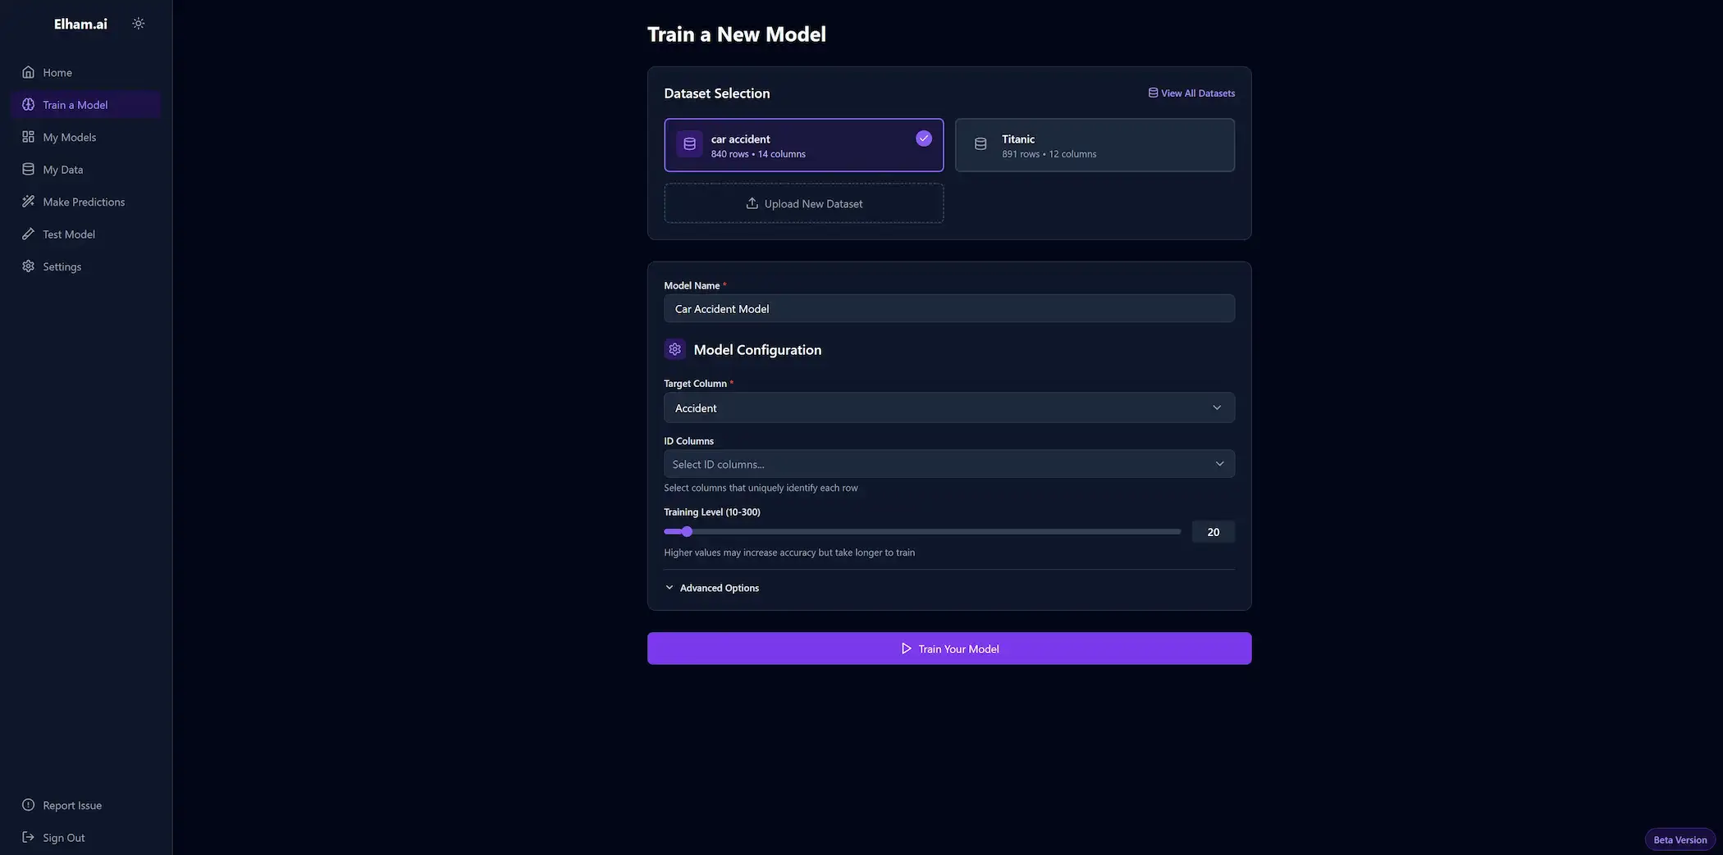Click the My Models grid icon
The image size is (1723, 855).
pyautogui.click(x=29, y=137)
